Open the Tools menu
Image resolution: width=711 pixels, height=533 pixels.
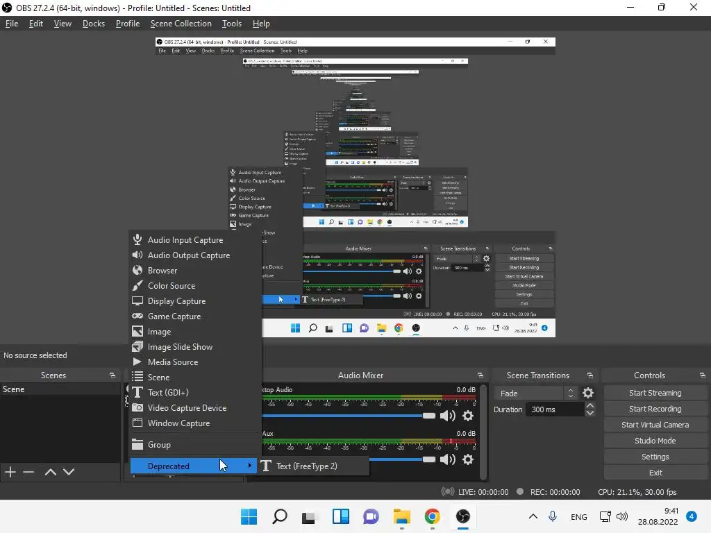tap(232, 24)
